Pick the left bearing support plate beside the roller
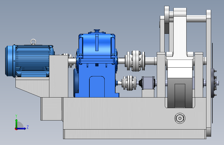Image resolution: width=224 pixels, height=145 pixels. pyautogui.click(x=161, y=75)
